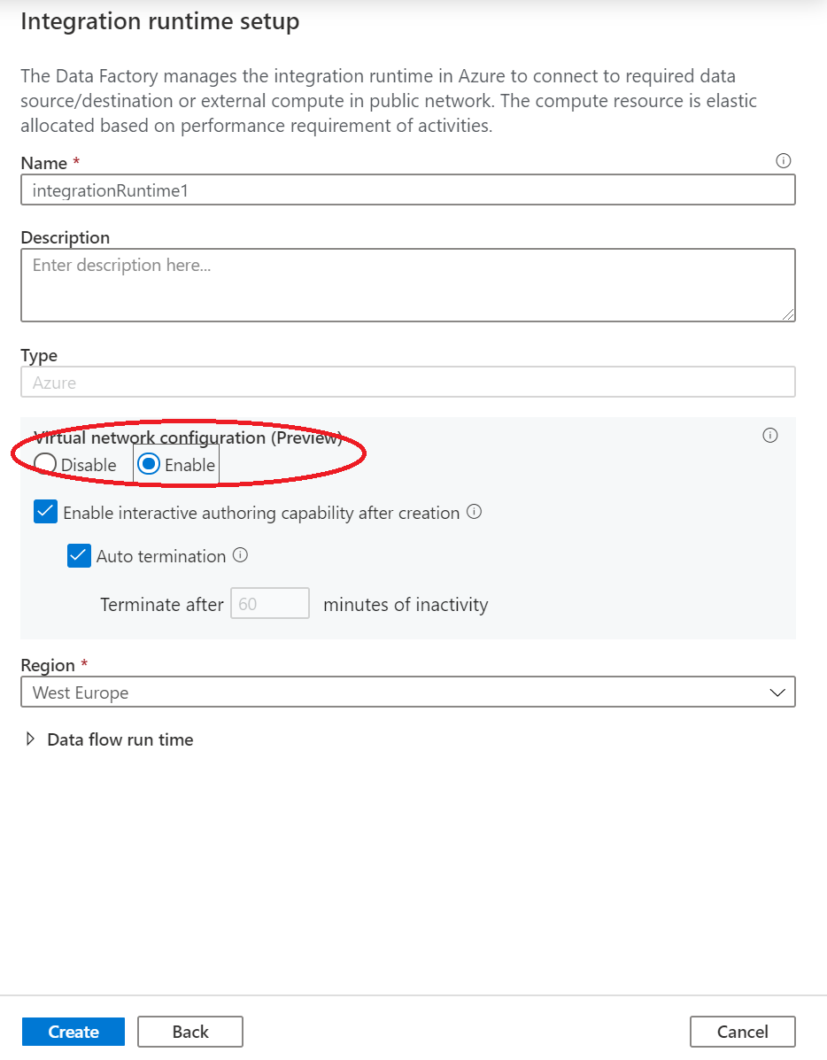The image size is (827, 1060).
Task: View interactive authoring capability info icon
Action: 474,512
